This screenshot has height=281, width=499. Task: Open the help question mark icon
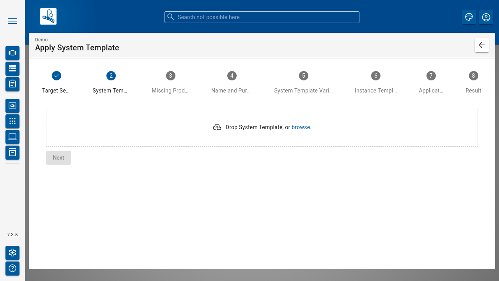coord(12,269)
